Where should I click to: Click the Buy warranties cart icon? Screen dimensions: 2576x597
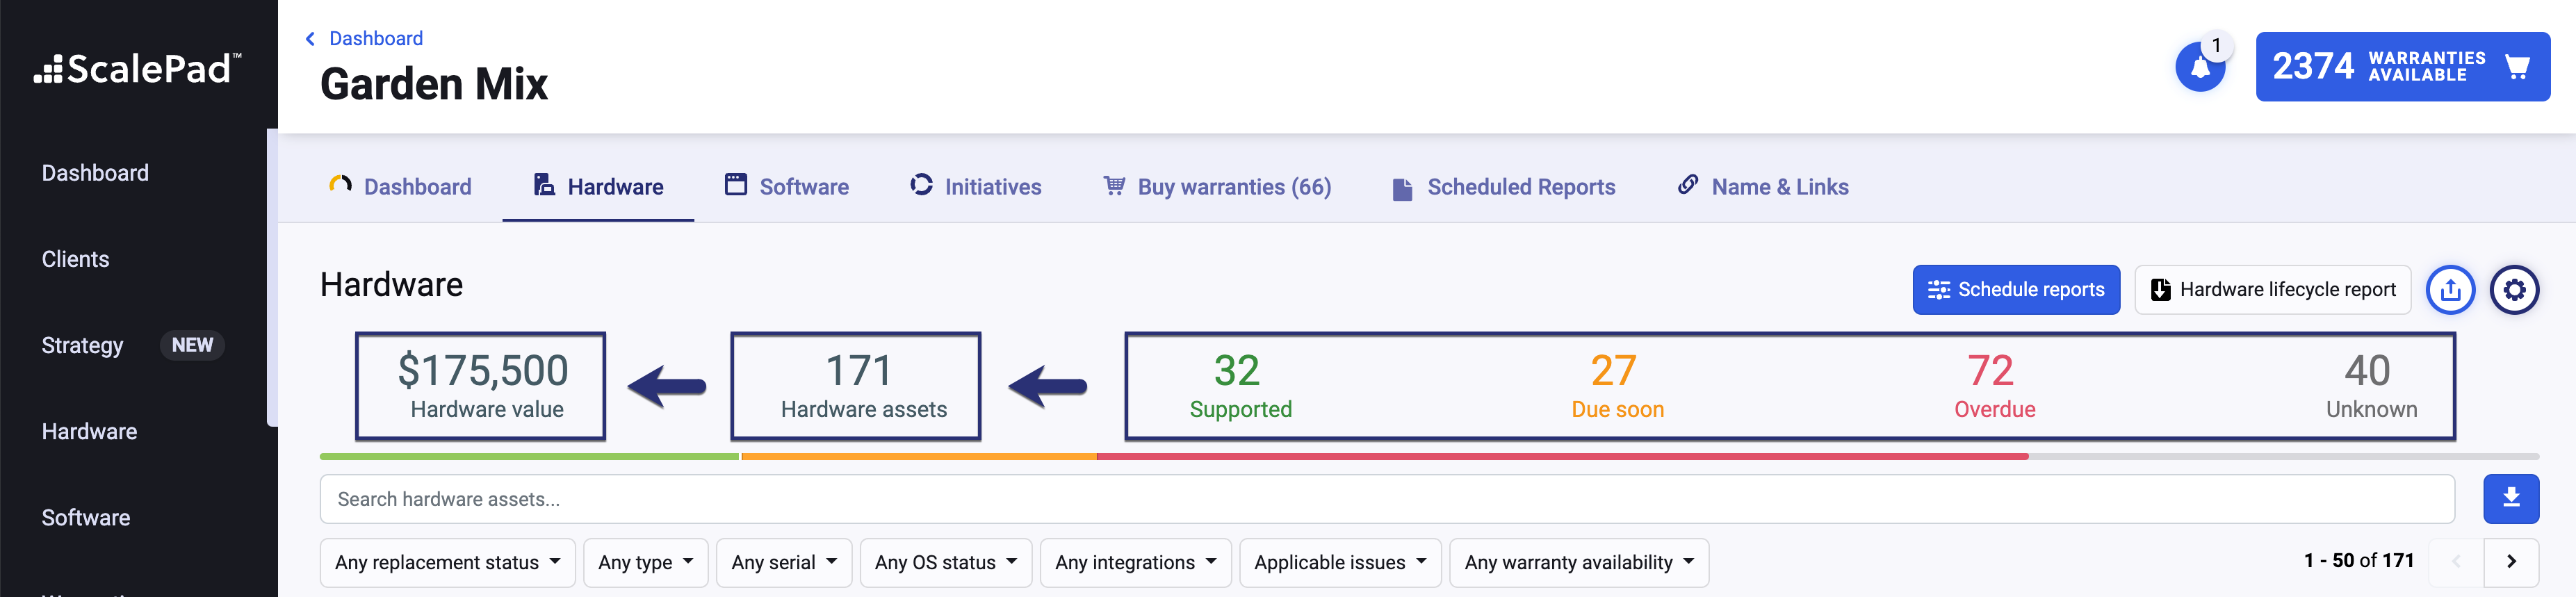point(1114,185)
